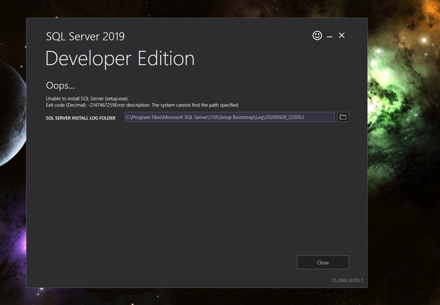This screenshot has width=440, height=305.
Task: Click the SQL Server 2019 heading
Action: coord(85,36)
